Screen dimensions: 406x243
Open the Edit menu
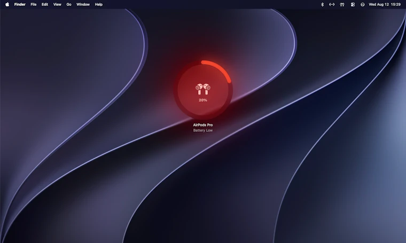click(45, 4)
